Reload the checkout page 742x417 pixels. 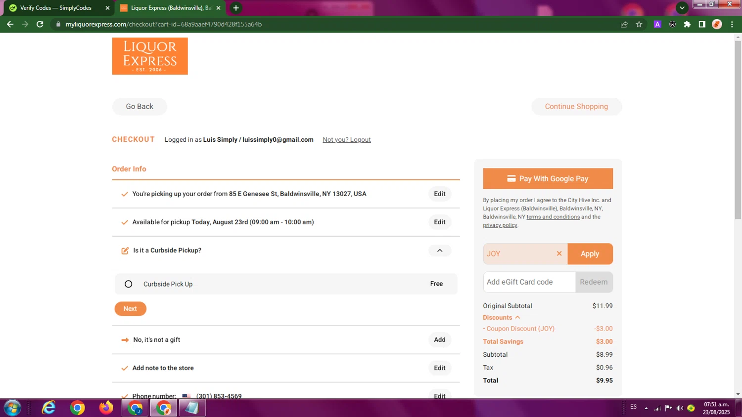point(40,24)
